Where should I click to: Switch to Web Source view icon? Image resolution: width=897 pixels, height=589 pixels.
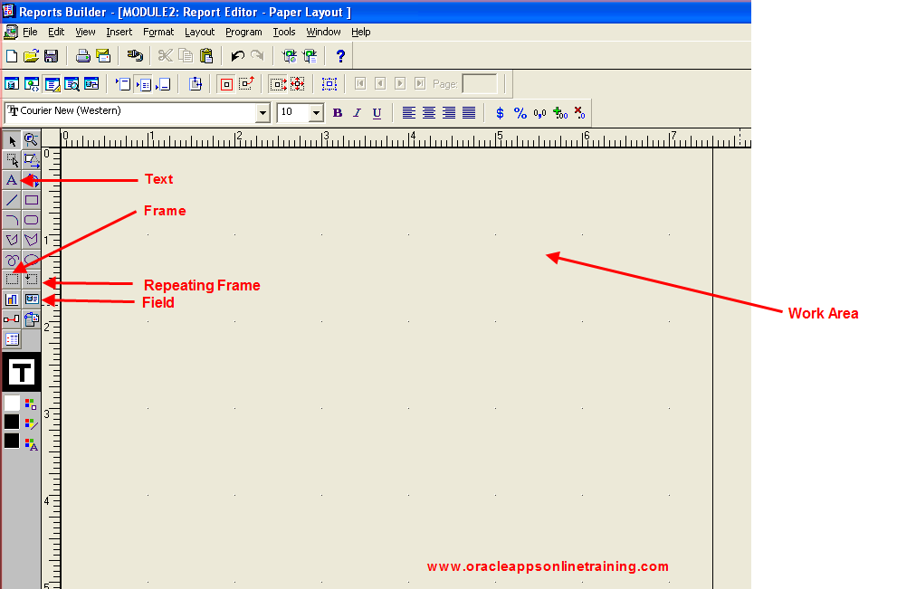point(32,84)
